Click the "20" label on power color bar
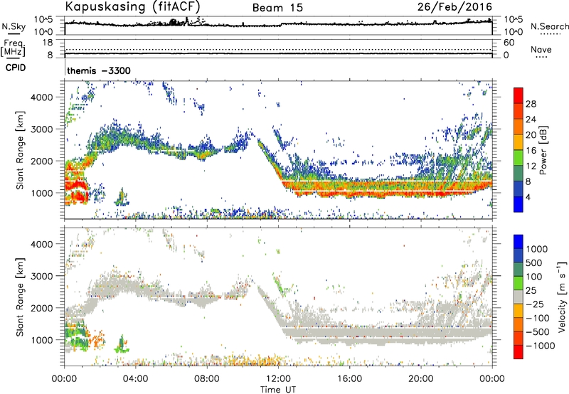 coord(531,135)
